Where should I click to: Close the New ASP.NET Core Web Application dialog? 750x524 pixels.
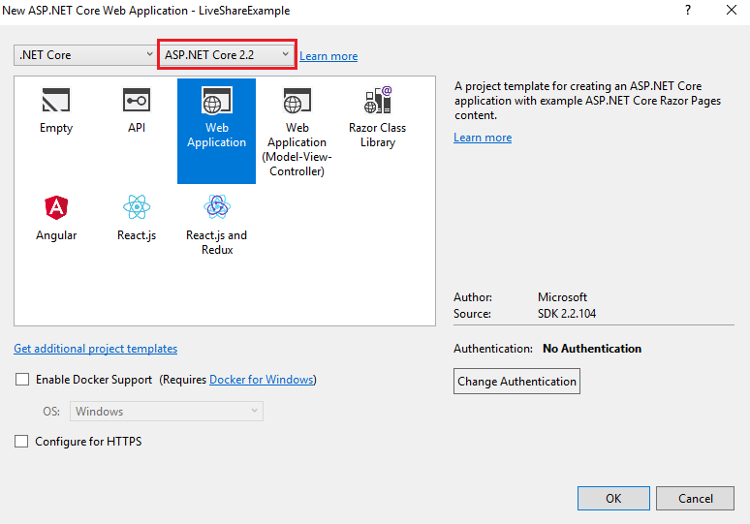(732, 10)
